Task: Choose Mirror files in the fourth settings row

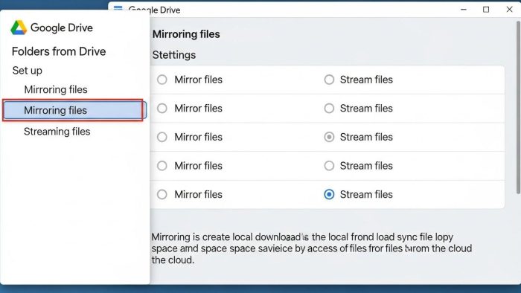Action: click(162, 166)
